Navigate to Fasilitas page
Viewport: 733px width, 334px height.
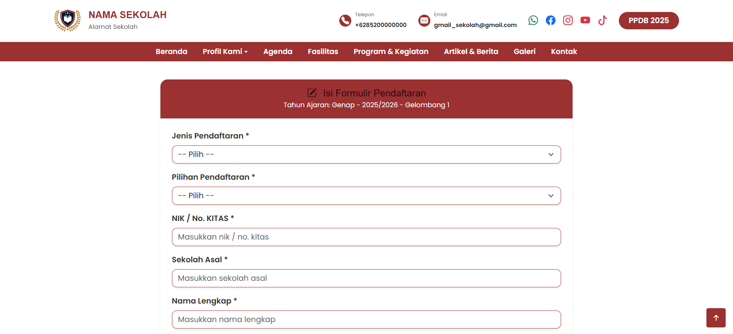[x=323, y=52]
